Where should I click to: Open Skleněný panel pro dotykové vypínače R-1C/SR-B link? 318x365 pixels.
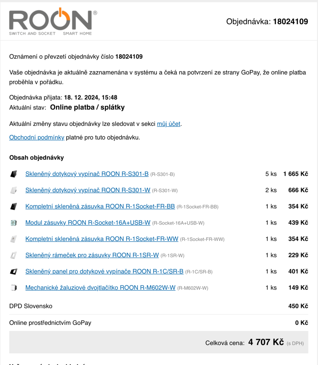click(104, 271)
